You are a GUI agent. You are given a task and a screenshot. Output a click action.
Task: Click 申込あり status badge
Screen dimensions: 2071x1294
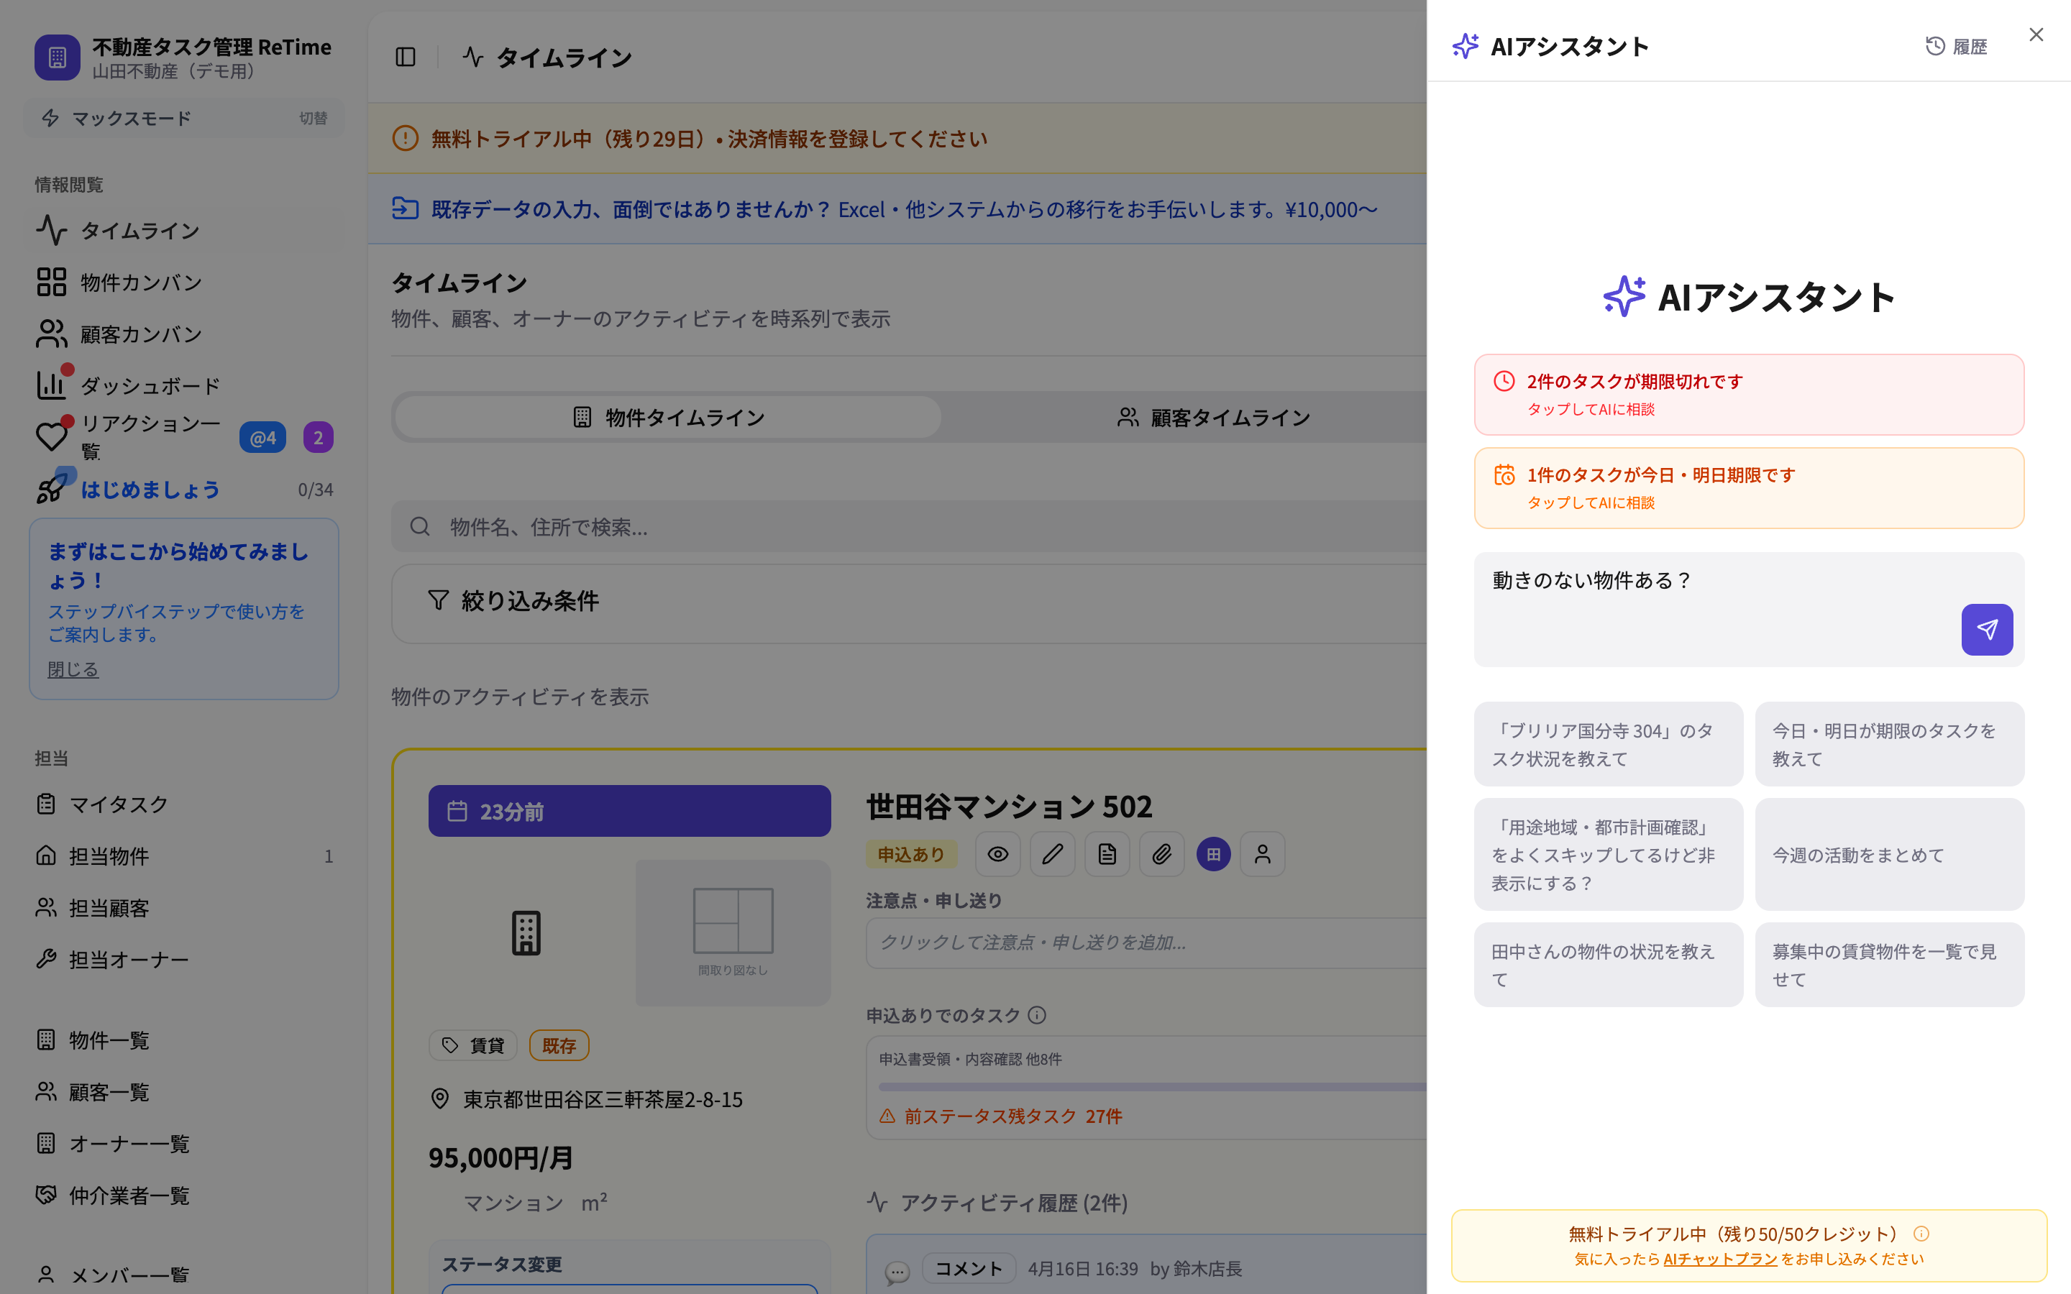pyautogui.click(x=911, y=854)
